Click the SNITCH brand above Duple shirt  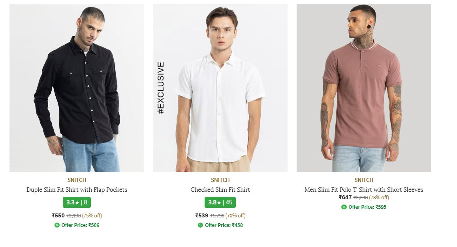pos(77,180)
